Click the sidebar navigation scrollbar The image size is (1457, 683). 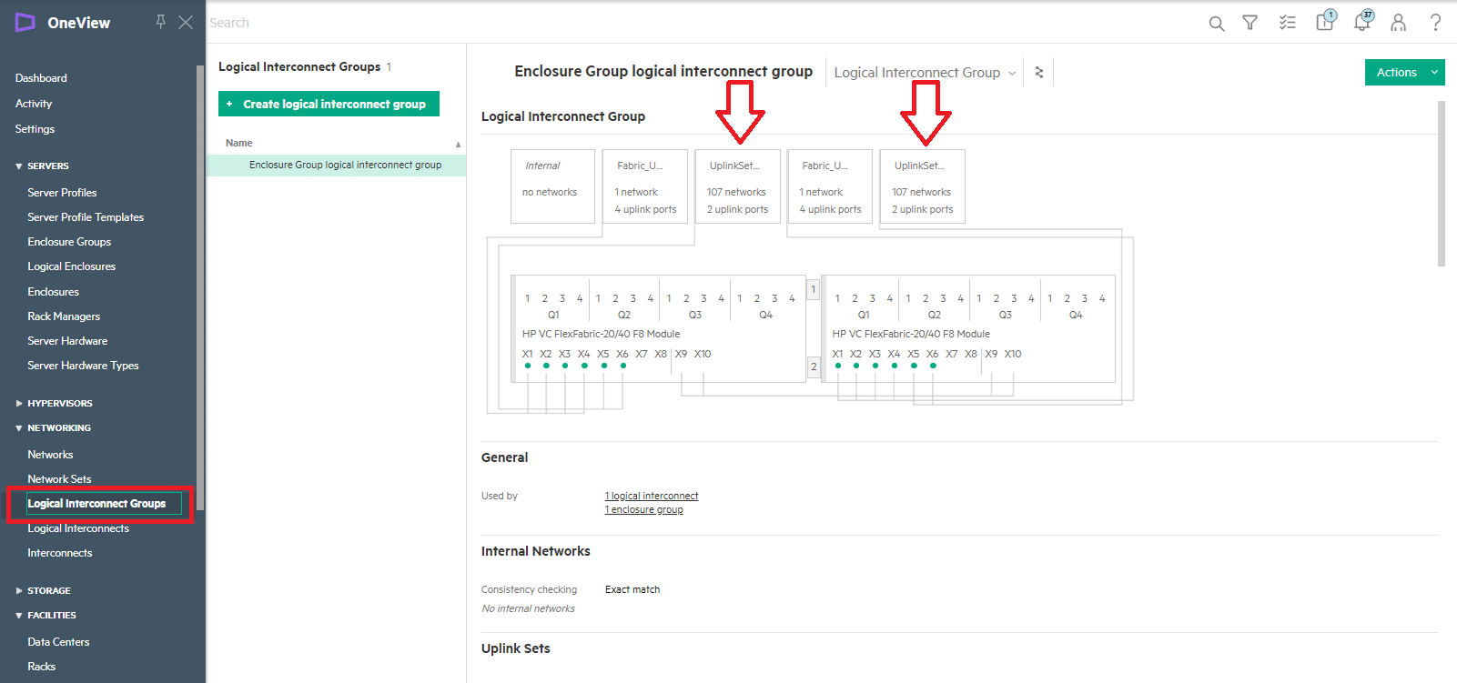(200, 287)
